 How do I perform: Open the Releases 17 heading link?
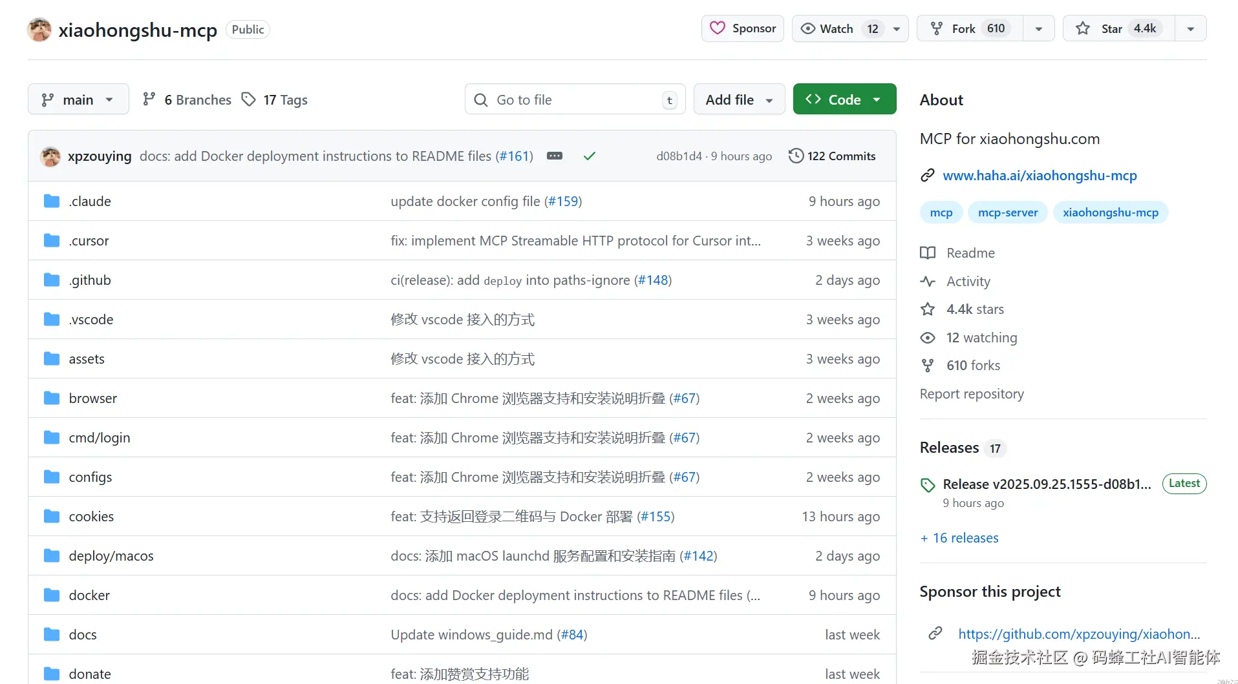click(x=963, y=448)
